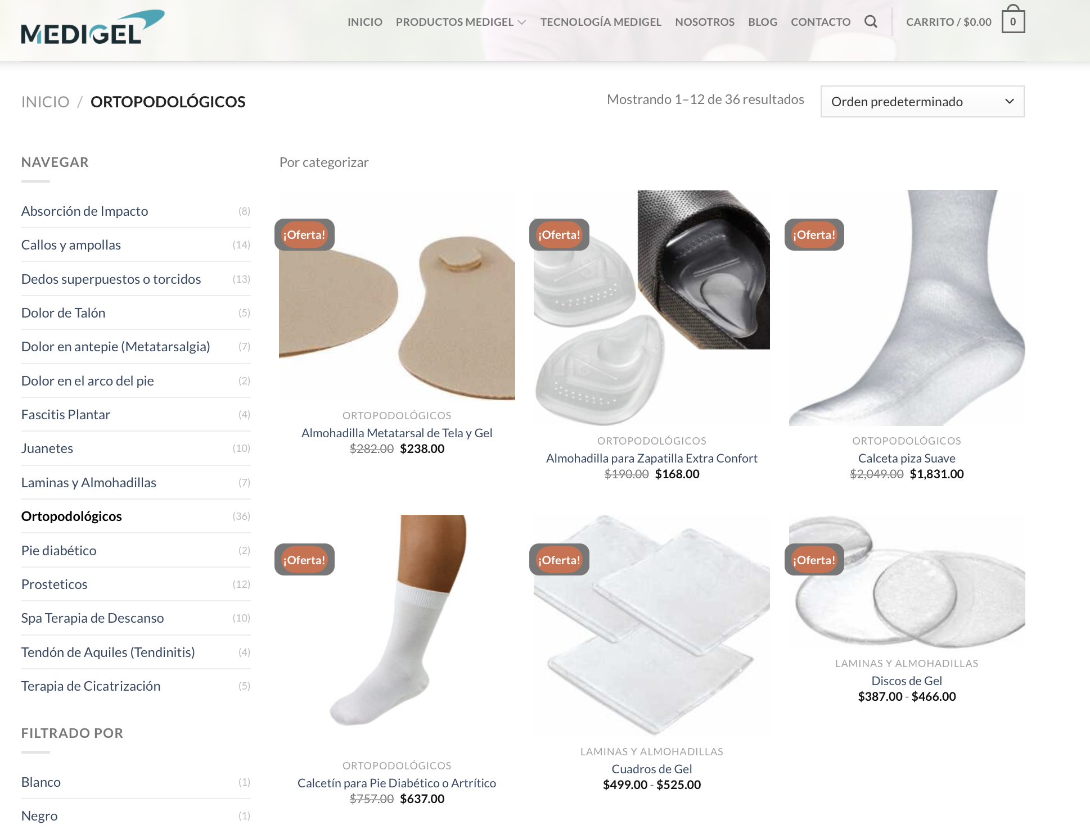Click the Inicio breadcrumb link
Image resolution: width=1090 pixels, height=834 pixels.
[x=46, y=102]
